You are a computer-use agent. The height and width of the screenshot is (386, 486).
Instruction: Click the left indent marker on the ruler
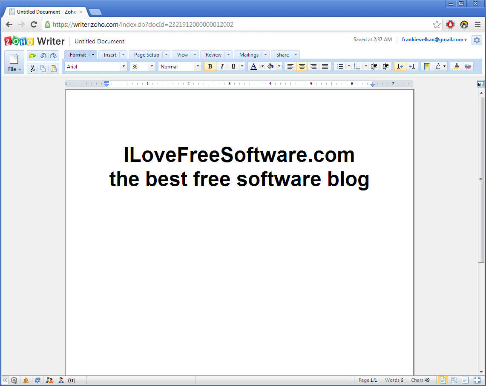pyautogui.click(x=106, y=83)
